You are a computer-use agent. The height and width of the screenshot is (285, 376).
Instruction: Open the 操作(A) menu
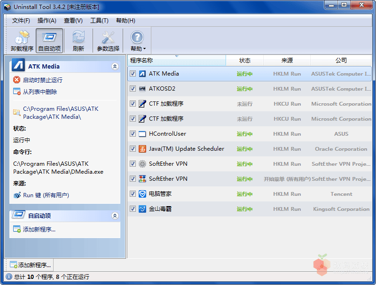point(47,21)
